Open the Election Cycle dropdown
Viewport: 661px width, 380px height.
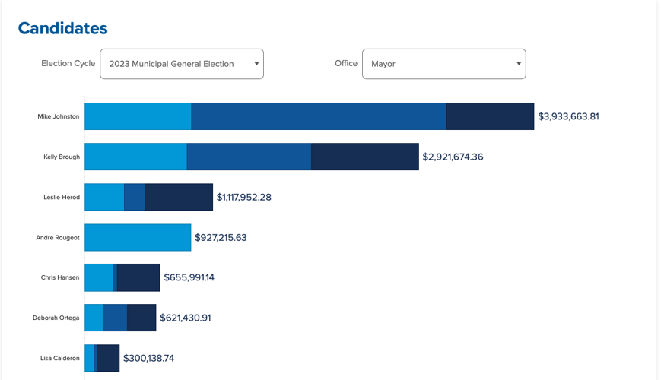pyautogui.click(x=181, y=64)
